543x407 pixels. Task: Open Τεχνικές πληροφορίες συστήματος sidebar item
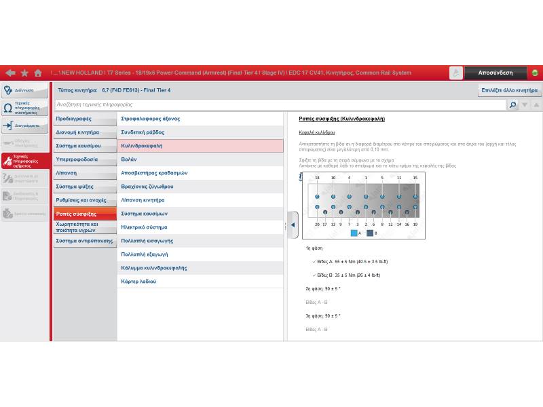(x=25, y=108)
